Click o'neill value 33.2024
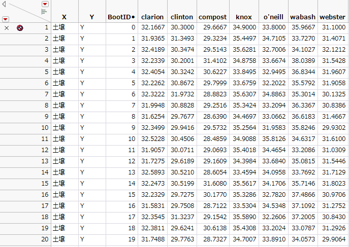349x247 pixels. coord(274,228)
